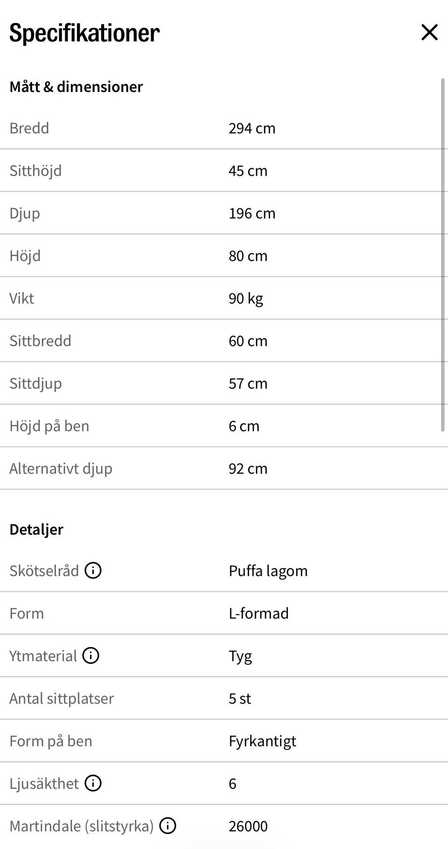
Task: Close the Specifikationer panel
Action: (429, 32)
